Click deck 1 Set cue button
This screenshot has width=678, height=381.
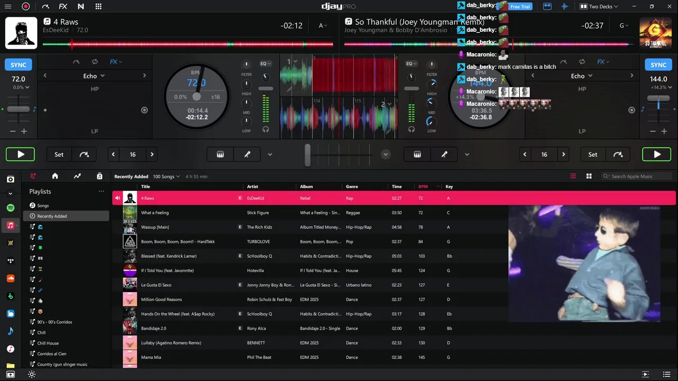coord(59,155)
